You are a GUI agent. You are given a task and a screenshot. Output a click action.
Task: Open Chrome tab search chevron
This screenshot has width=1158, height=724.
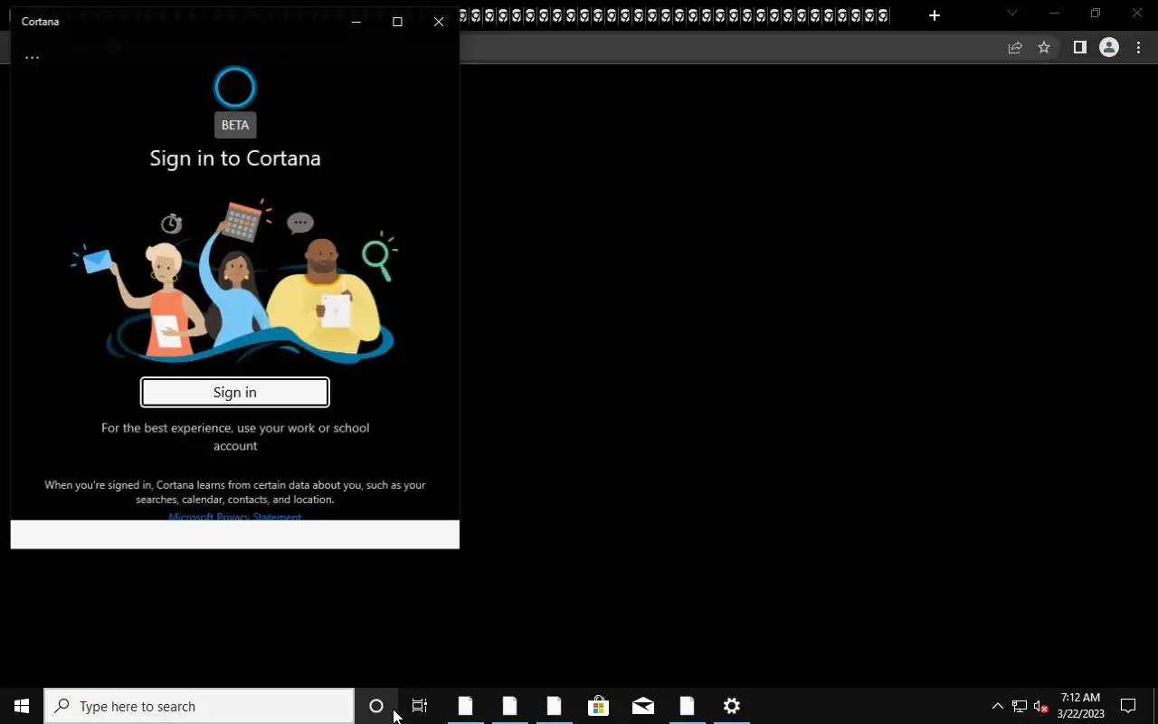1012,14
